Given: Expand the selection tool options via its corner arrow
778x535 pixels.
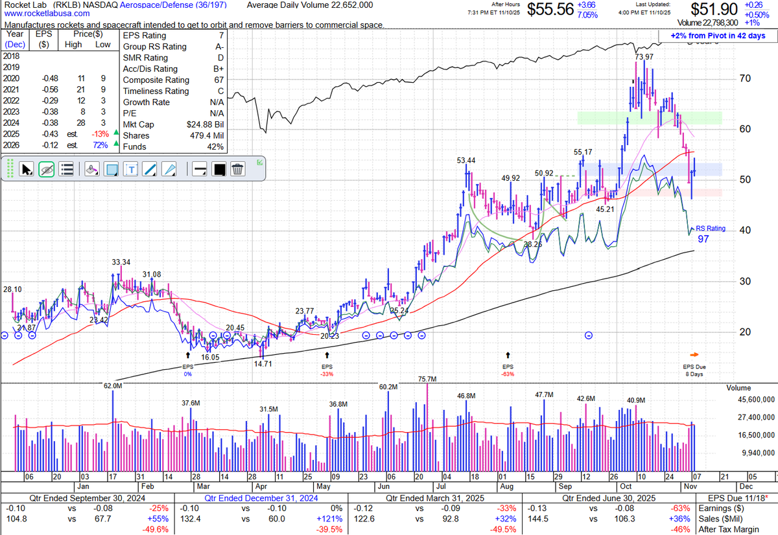Looking at the screenshot, I should pos(31,175).
